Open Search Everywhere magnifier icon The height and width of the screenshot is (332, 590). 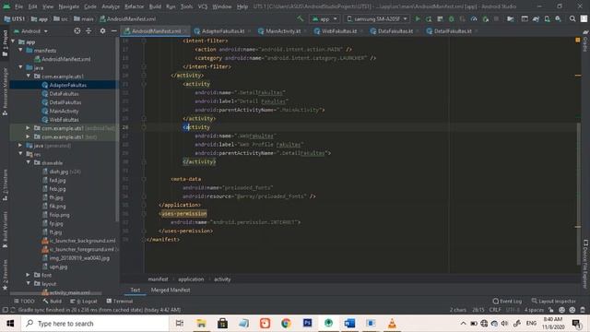572,18
